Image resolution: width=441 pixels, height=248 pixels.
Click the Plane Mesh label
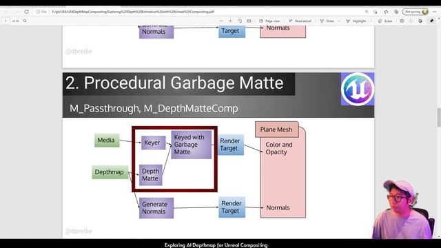click(x=276, y=130)
